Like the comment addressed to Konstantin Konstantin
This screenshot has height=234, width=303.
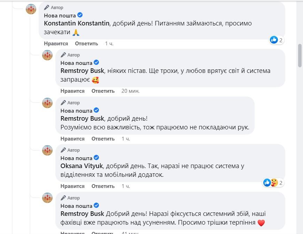pos(56,44)
